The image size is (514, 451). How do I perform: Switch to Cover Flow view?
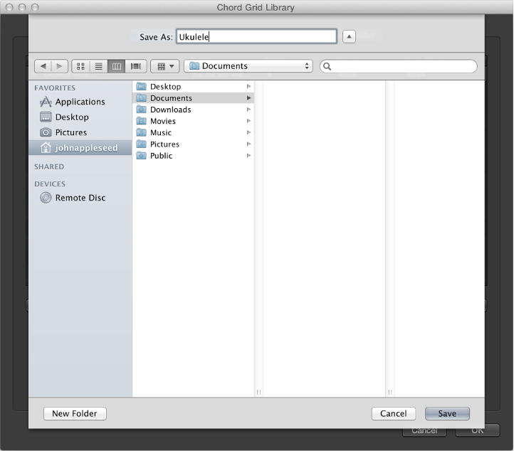click(136, 66)
